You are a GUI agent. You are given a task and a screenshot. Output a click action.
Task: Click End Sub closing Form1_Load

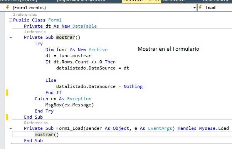coord(33,141)
